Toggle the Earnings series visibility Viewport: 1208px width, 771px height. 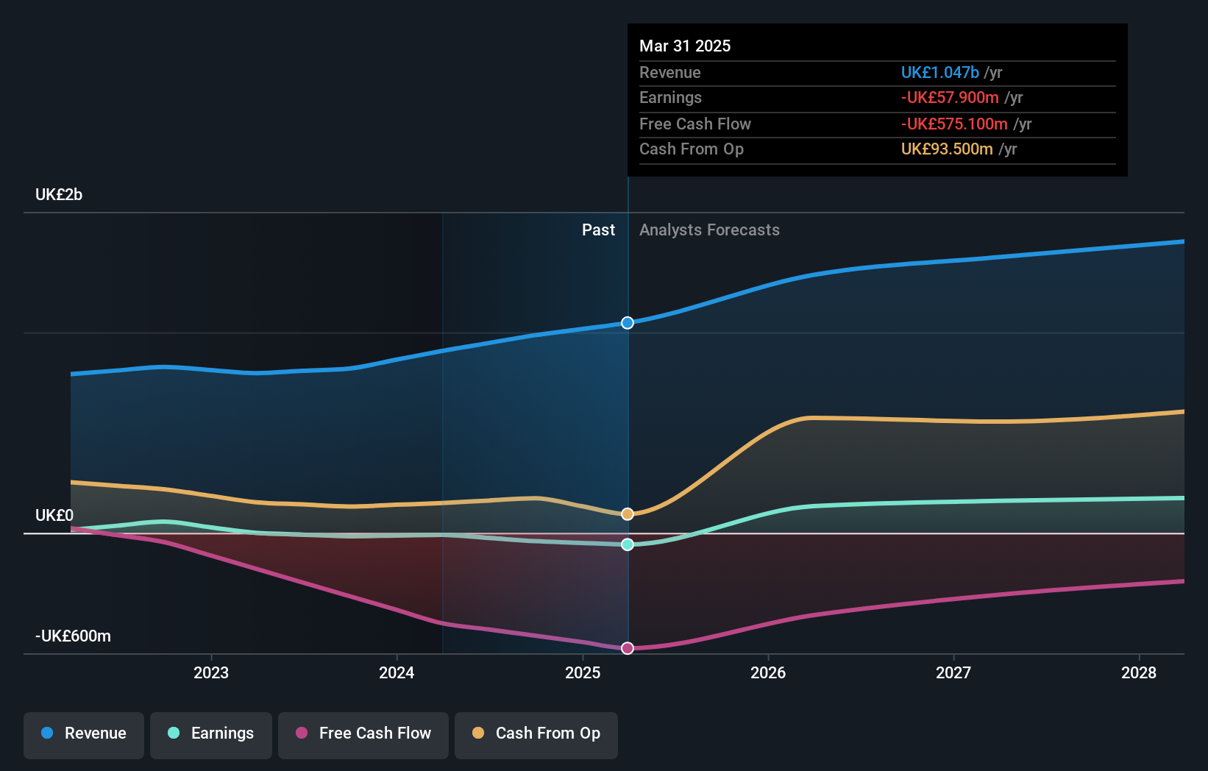(x=211, y=735)
